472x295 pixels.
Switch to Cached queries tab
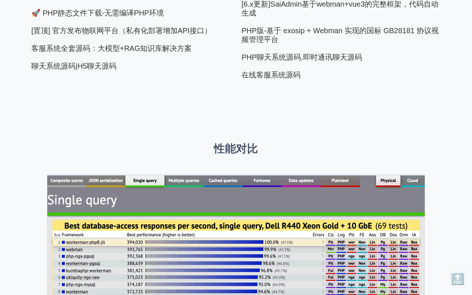point(223,181)
